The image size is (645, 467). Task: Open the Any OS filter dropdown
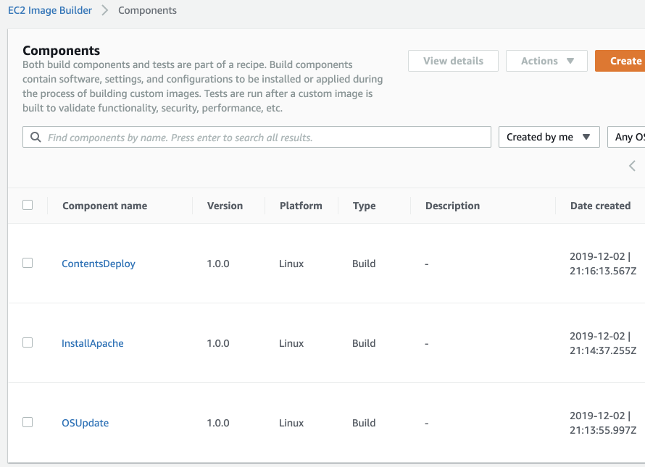[629, 137]
